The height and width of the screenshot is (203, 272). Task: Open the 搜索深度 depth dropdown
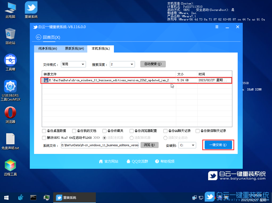[122, 64]
